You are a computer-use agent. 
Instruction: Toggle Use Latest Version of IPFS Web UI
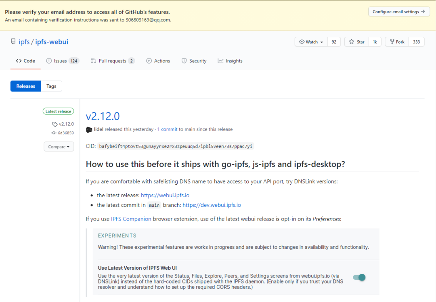click(359, 277)
